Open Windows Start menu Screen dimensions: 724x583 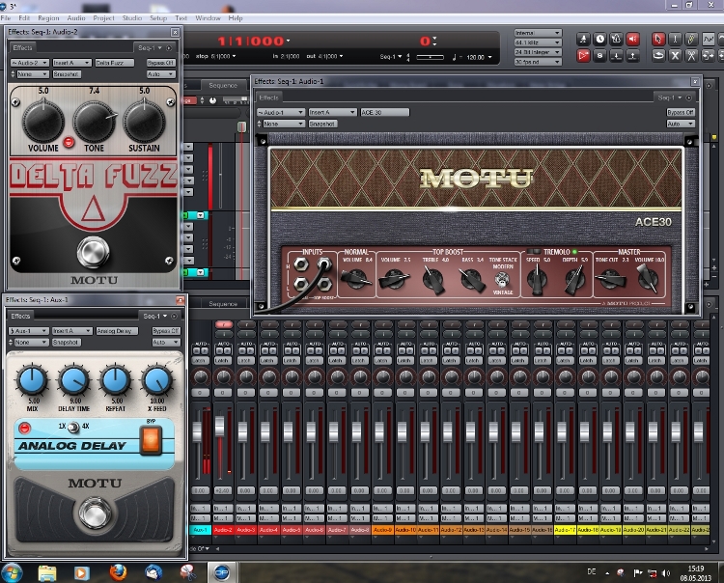(x=11, y=572)
